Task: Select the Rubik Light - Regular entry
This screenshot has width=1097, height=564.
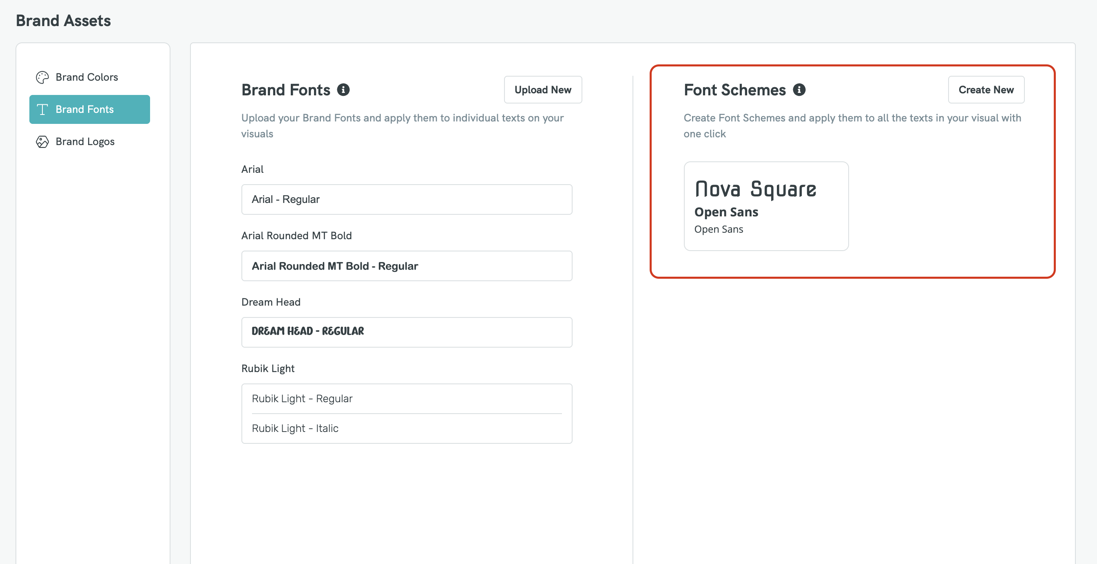Action: 407,399
